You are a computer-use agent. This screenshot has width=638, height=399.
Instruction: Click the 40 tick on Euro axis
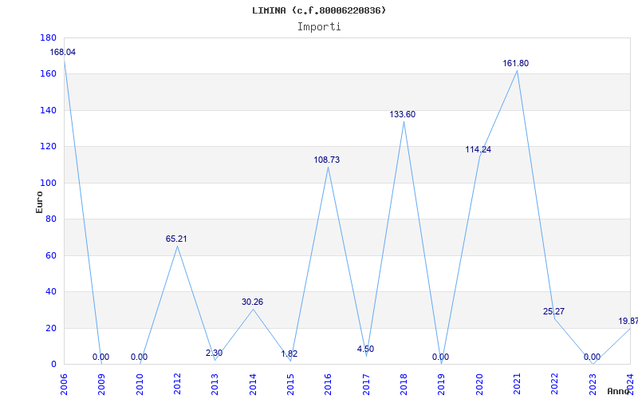coord(50,292)
